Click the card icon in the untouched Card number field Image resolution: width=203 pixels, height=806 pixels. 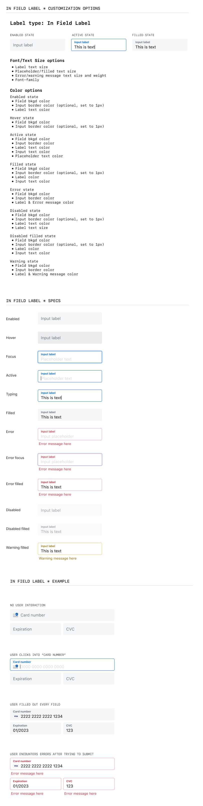(16, 615)
